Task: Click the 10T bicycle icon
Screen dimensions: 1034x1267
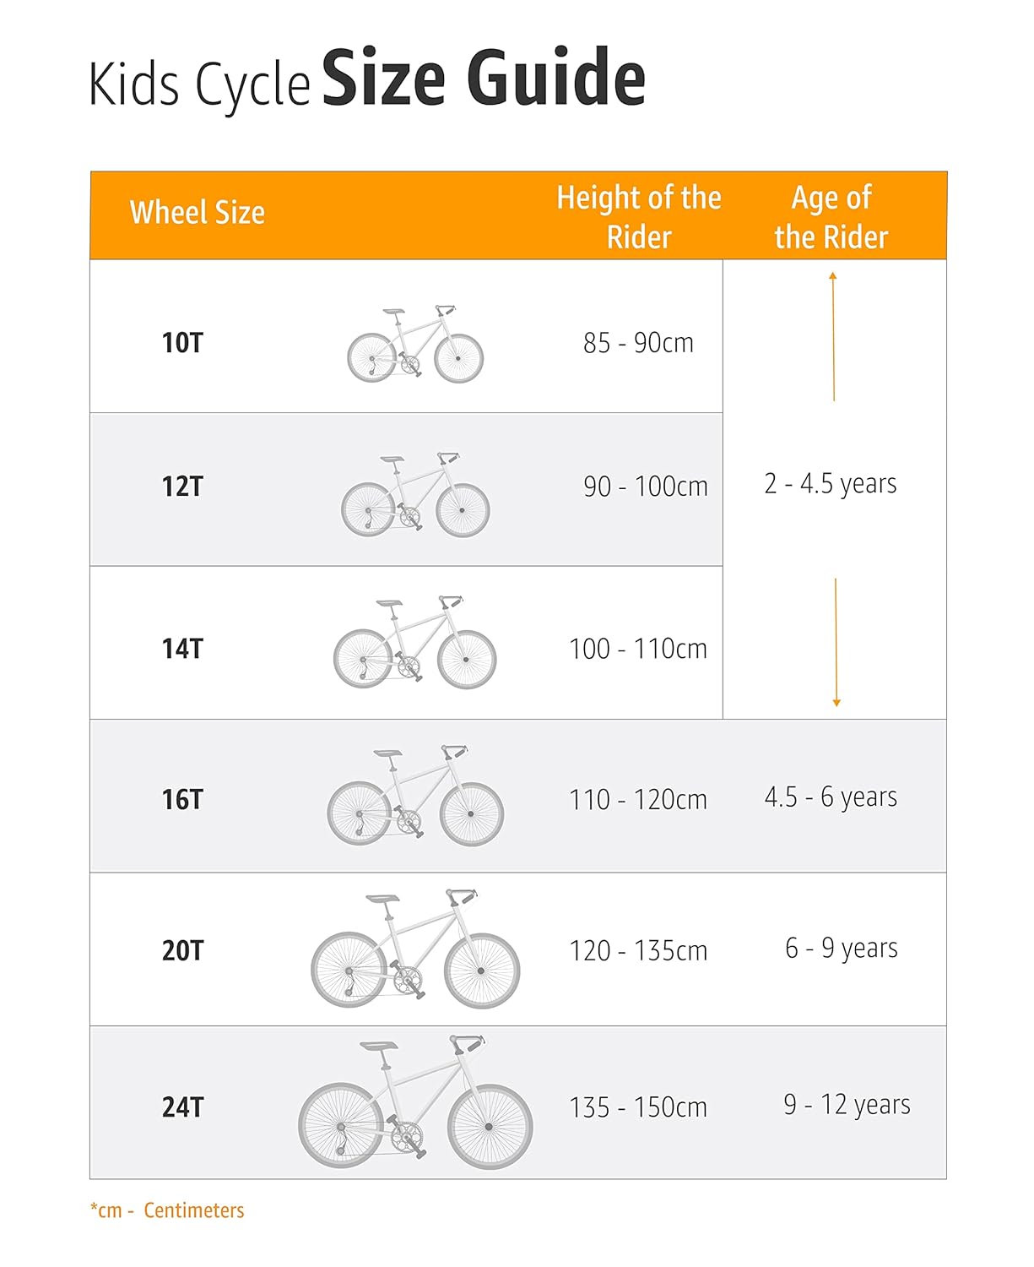Action: [x=415, y=344]
